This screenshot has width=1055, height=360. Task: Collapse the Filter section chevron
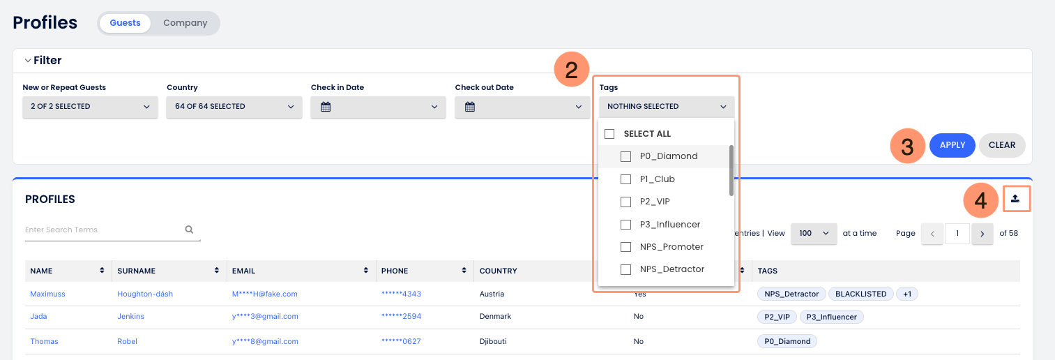[x=28, y=61]
